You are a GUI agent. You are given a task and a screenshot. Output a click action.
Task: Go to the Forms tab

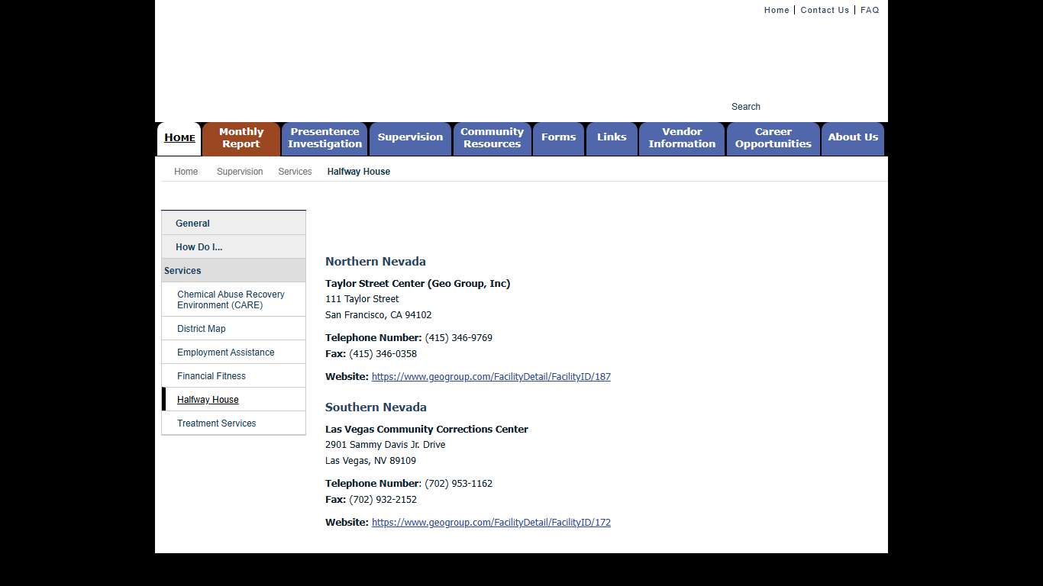tap(558, 138)
